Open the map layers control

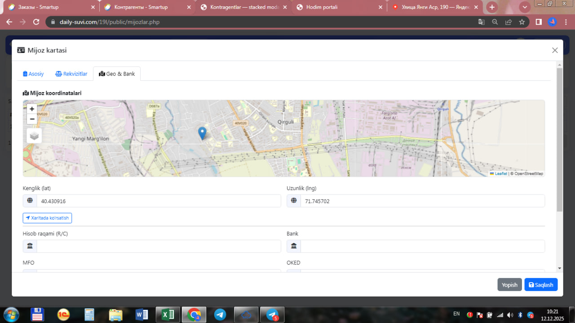point(35,136)
